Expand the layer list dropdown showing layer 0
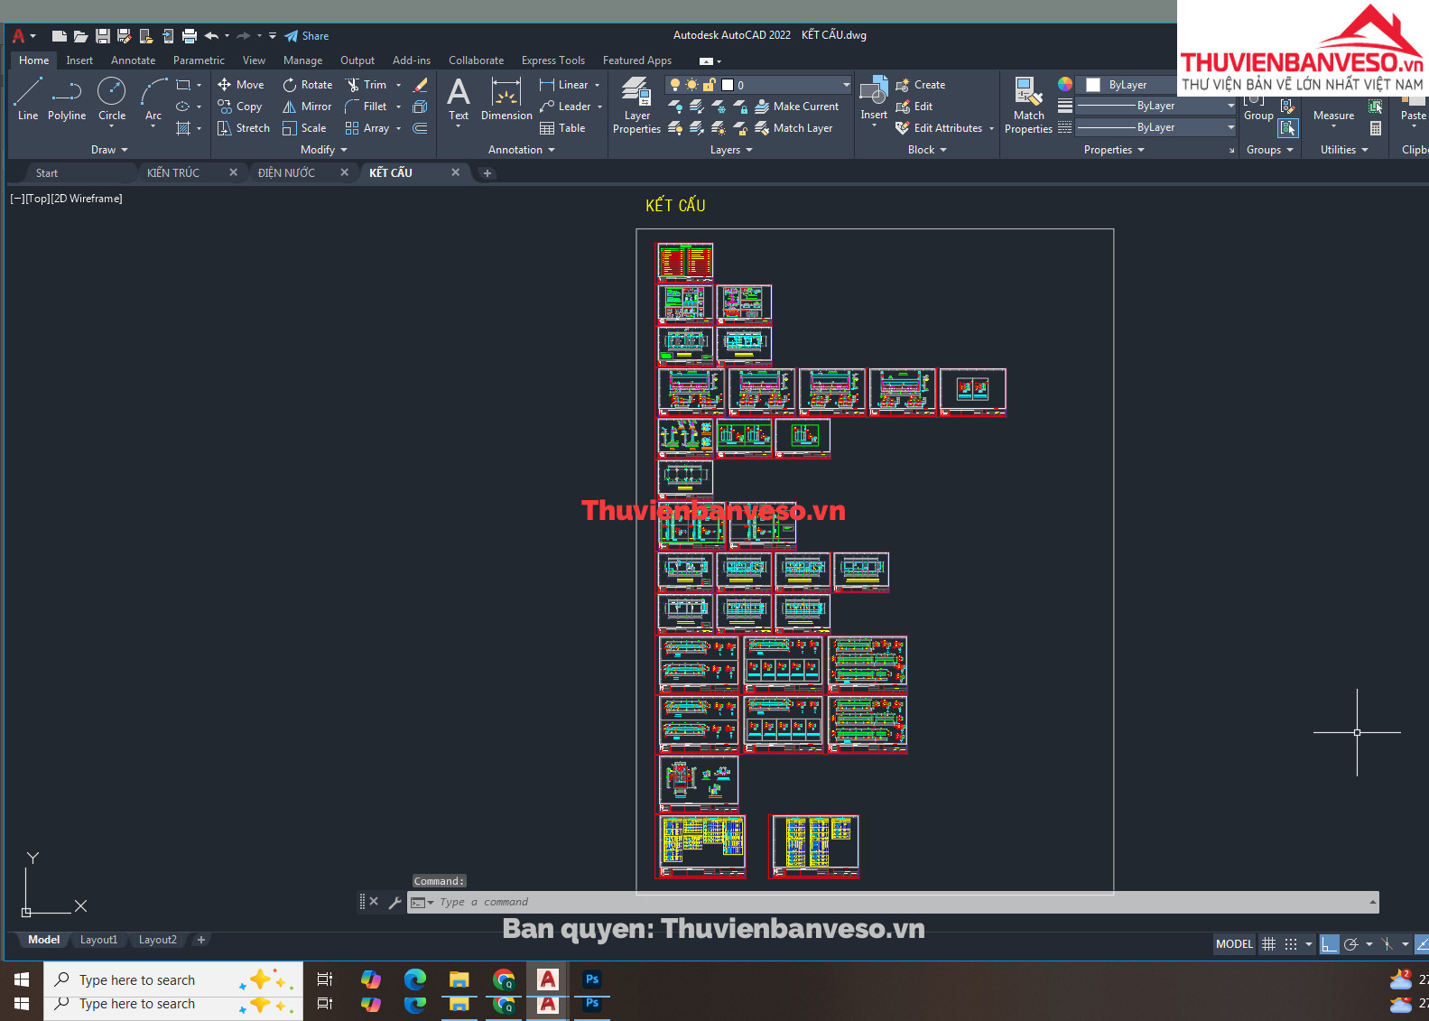 click(x=846, y=85)
